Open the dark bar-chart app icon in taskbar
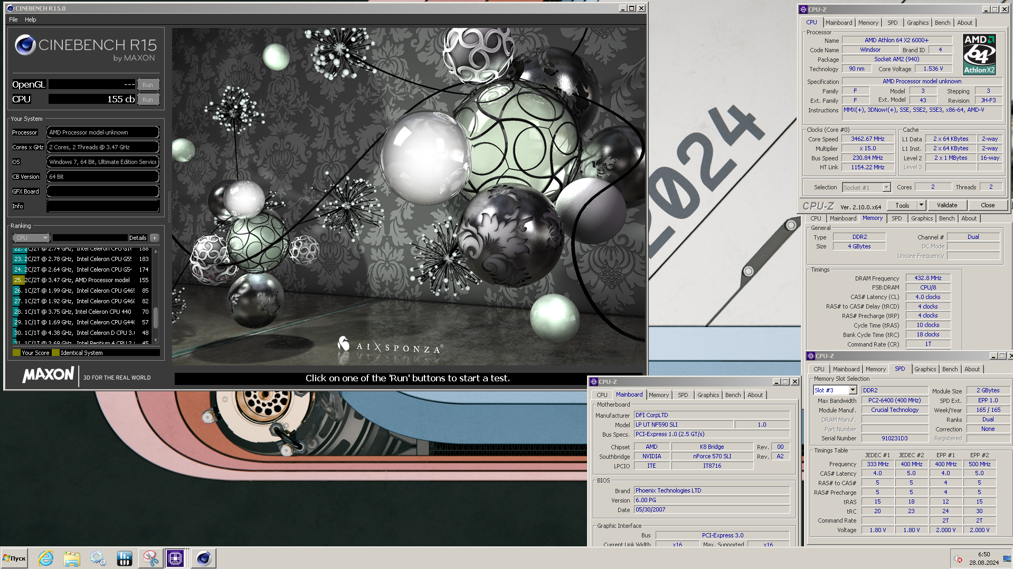1013x569 pixels. click(125, 558)
